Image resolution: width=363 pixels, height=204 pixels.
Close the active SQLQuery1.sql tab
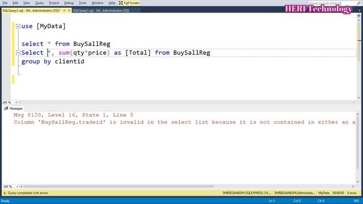point(69,11)
